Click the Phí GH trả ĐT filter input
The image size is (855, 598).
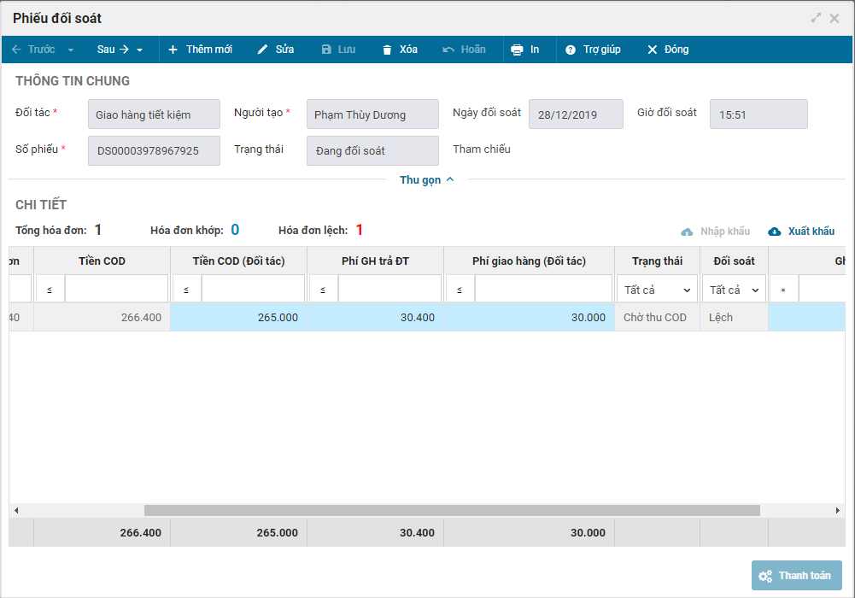389,289
